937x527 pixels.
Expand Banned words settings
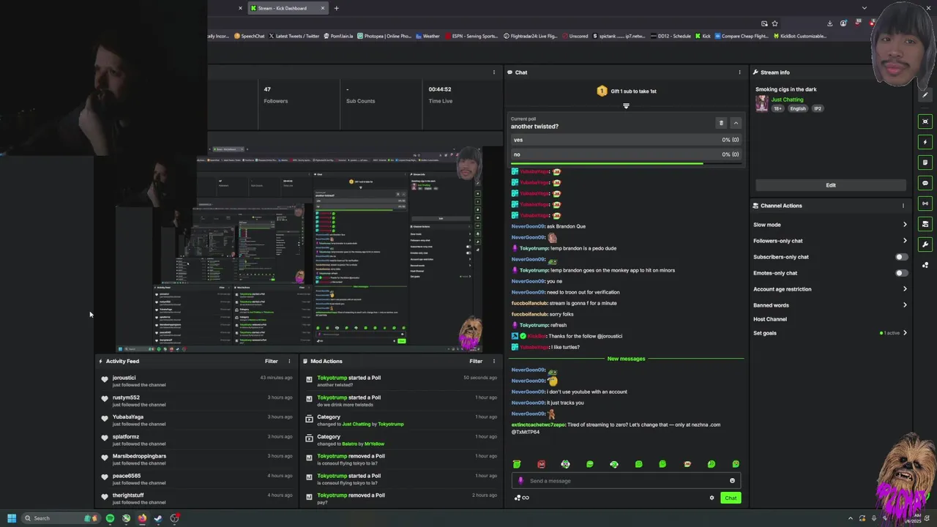point(830,305)
